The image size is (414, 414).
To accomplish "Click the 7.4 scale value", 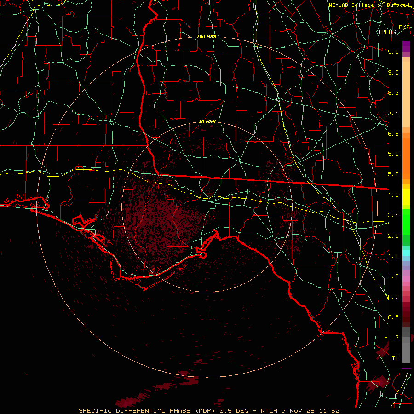I will coord(393,113).
